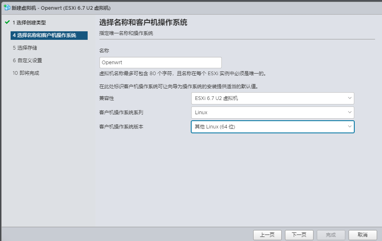Open step 5 选择存储
Image resolution: width=382 pixels, height=241 pixels.
25,48
